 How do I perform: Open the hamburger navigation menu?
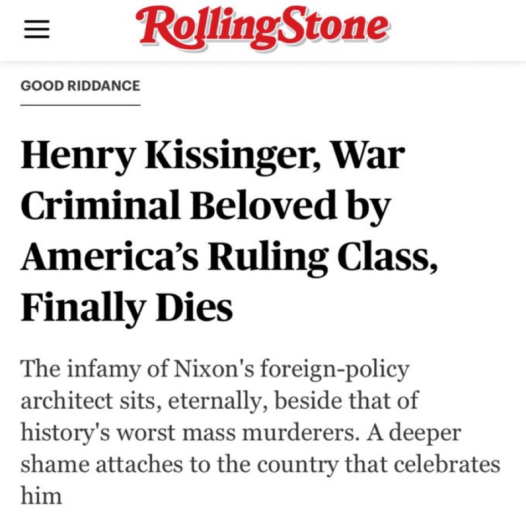(37, 29)
